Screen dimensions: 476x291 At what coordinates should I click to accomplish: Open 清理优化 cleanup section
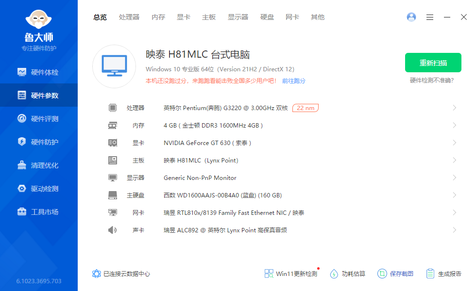pyautogui.click(x=38, y=165)
